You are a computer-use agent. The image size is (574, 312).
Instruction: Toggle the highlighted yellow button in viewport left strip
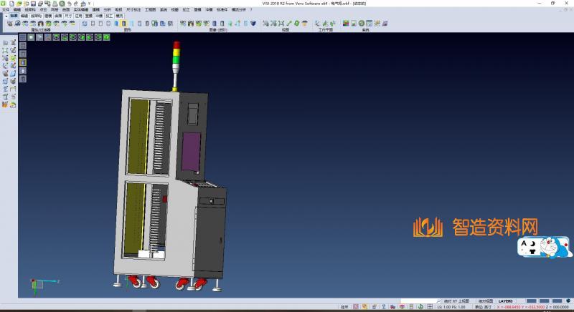coord(22,62)
